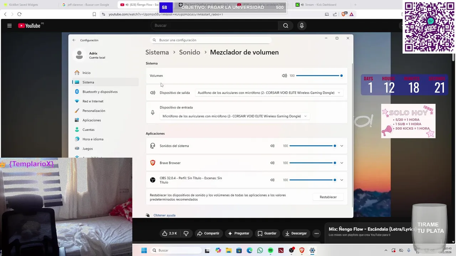Open OBS Studio from the taskbar

[x=291, y=250]
